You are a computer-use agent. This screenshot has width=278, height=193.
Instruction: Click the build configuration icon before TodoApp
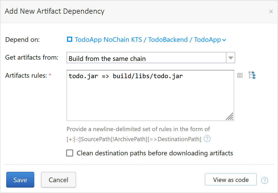point(70,39)
